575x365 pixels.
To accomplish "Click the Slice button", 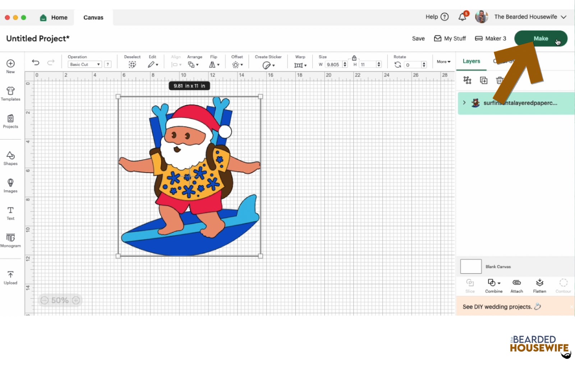I will pyautogui.click(x=470, y=286).
